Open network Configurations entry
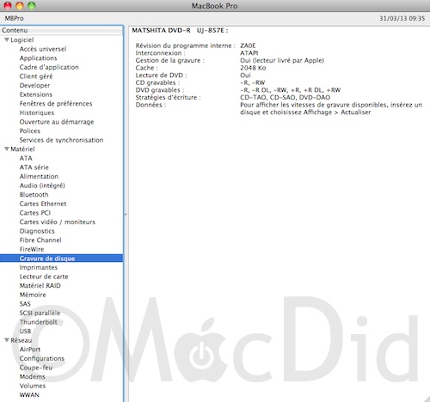Viewport: 430px width, 402px height. pyautogui.click(x=42, y=358)
